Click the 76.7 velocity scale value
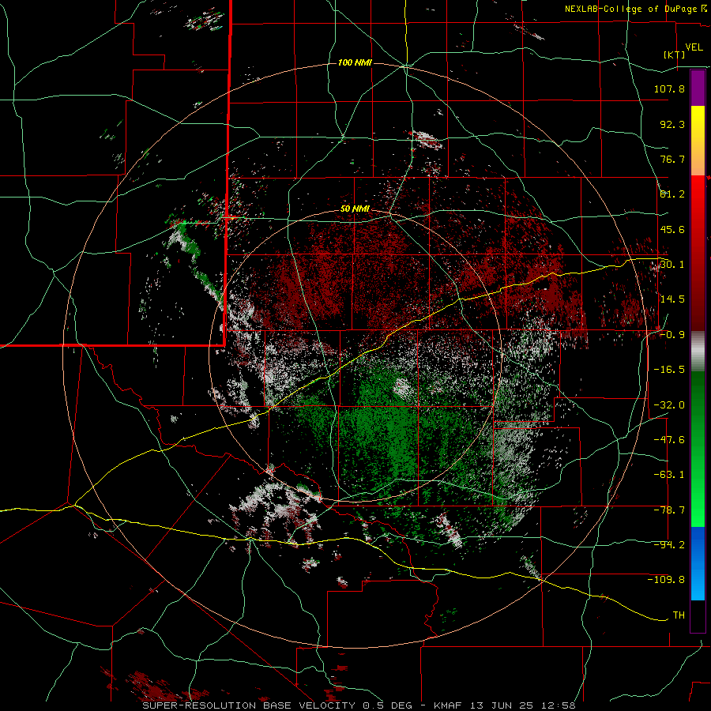Image resolution: width=711 pixels, height=711 pixels. click(672, 159)
